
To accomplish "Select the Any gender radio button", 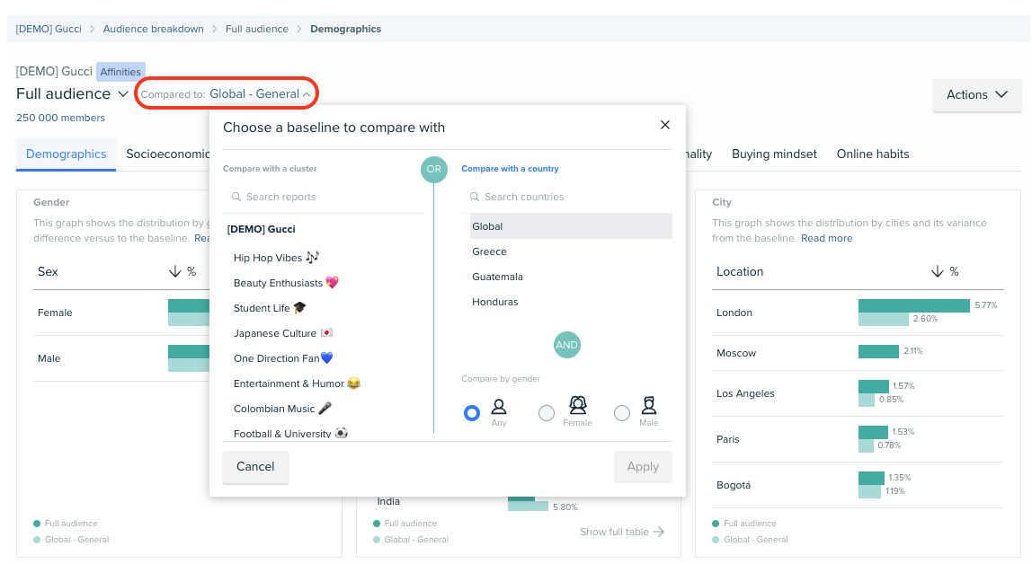I will tap(472, 413).
